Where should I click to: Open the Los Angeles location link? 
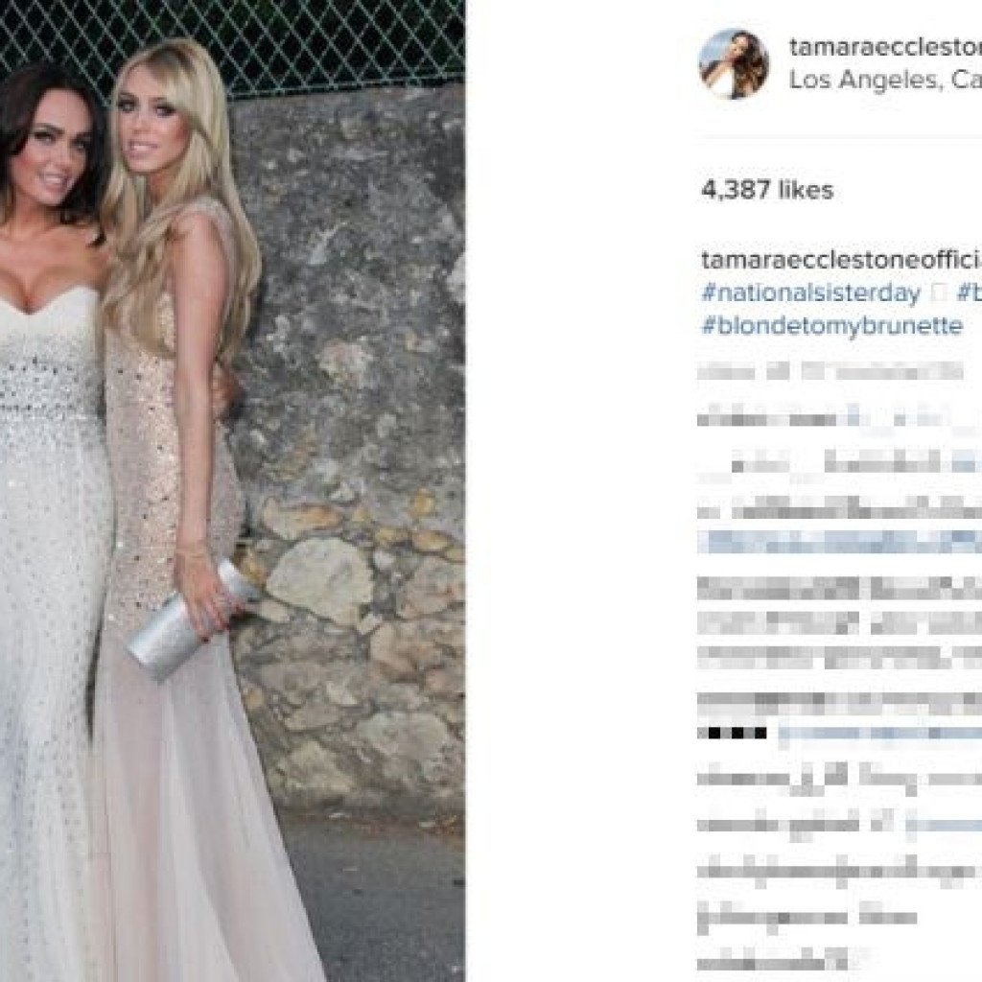click(x=885, y=80)
